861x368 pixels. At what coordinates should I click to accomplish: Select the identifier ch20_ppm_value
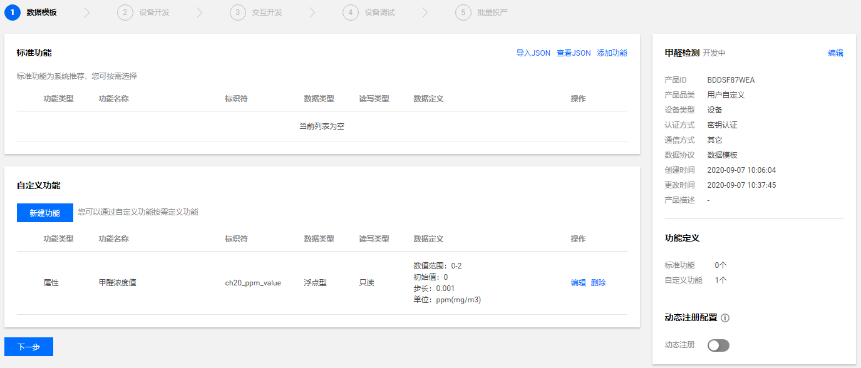[253, 283]
